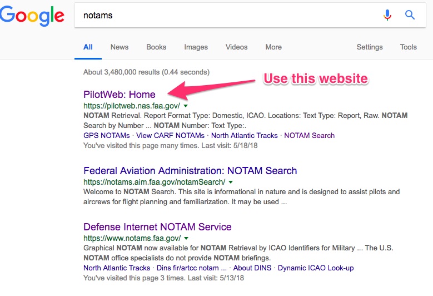Select the All results tab
Viewport: 433px width, 296px height.
(x=88, y=47)
